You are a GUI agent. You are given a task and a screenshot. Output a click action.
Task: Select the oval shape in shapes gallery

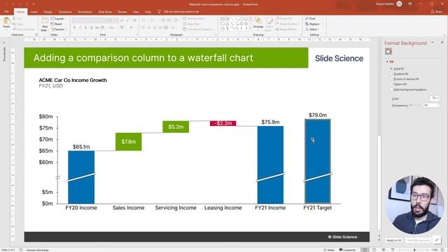(246, 19)
